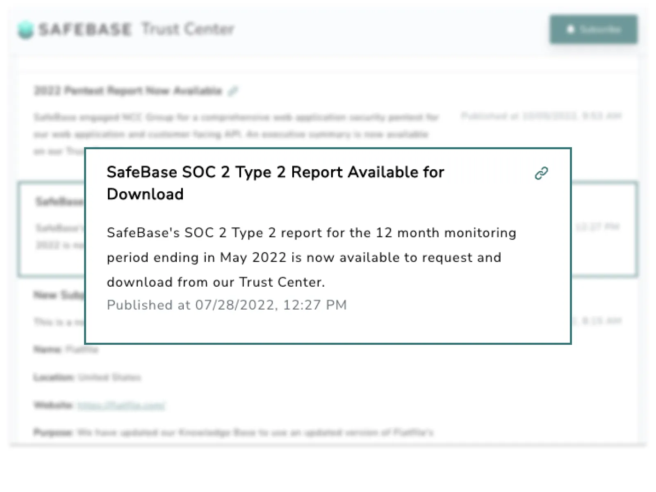
Task: Click the Name field row
Action: (66, 350)
